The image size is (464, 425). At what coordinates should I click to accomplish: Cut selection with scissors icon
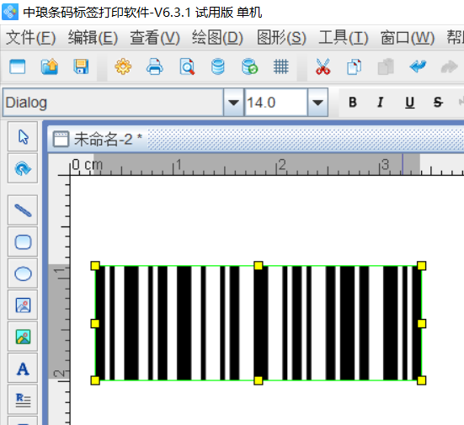coord(323,66)
